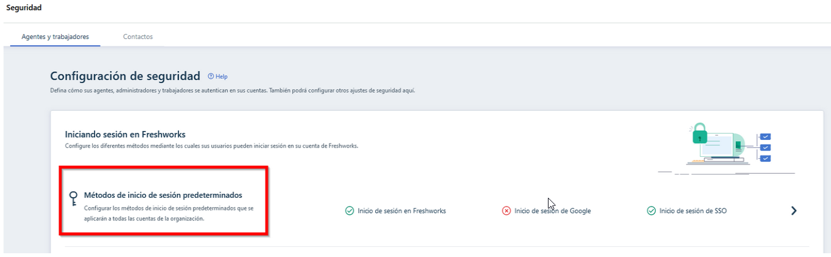Open the Help link next to the heading
Viewport: 831px width, 257px height.
[221, 76]
